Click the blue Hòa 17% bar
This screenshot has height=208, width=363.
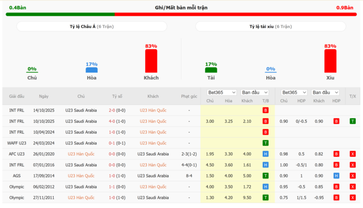point(92,70)
